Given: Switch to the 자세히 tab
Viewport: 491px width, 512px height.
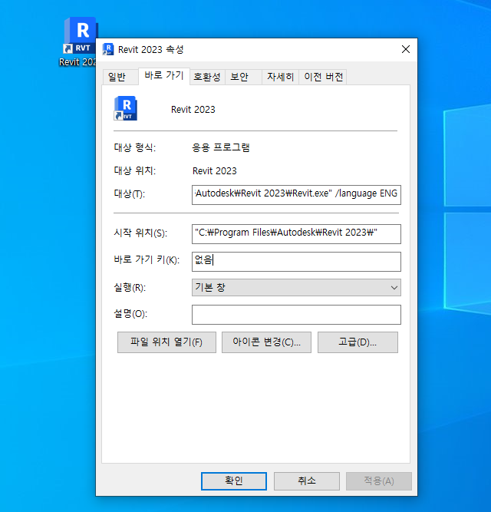Looking at the screenshot, I should (280, 77).
